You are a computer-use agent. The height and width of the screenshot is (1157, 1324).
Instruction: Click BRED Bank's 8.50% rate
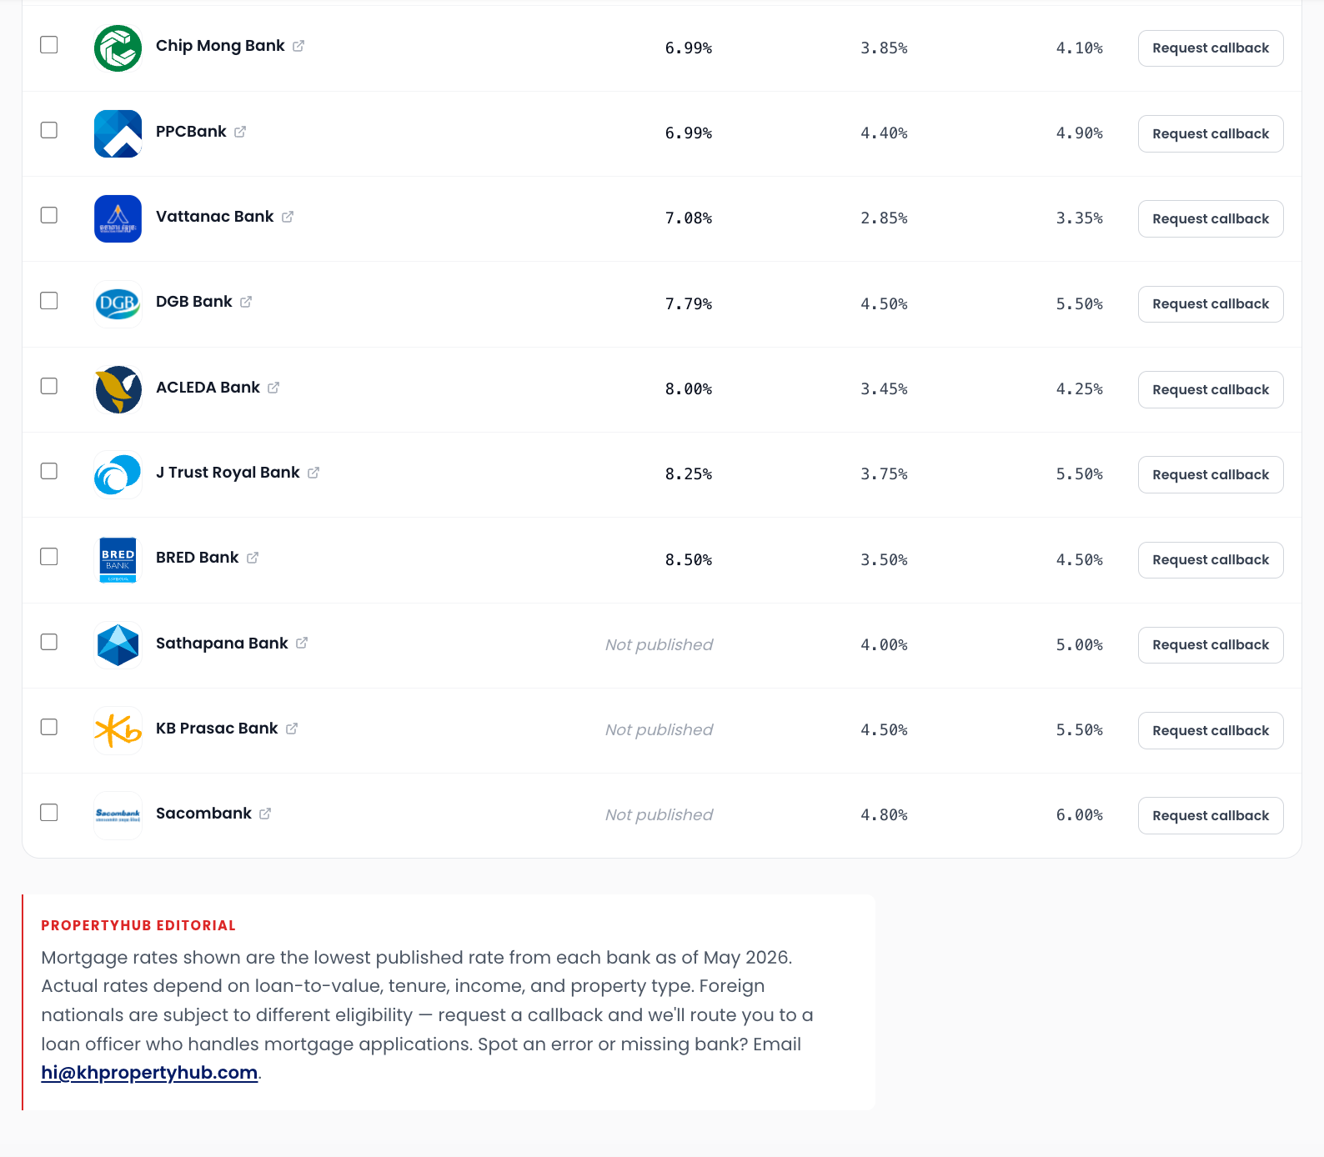click(689, 560)
